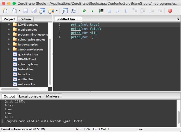Select the LOVE-samples folder icon

click(15, 24)
